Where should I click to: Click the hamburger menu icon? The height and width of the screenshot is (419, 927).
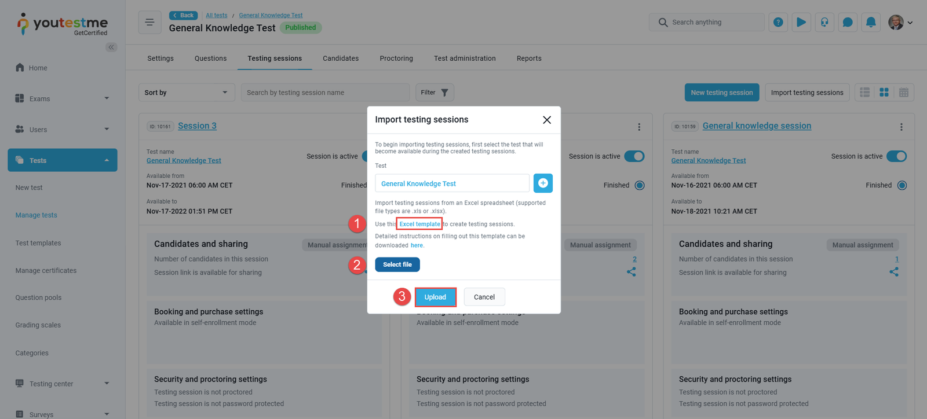(149, 23)
